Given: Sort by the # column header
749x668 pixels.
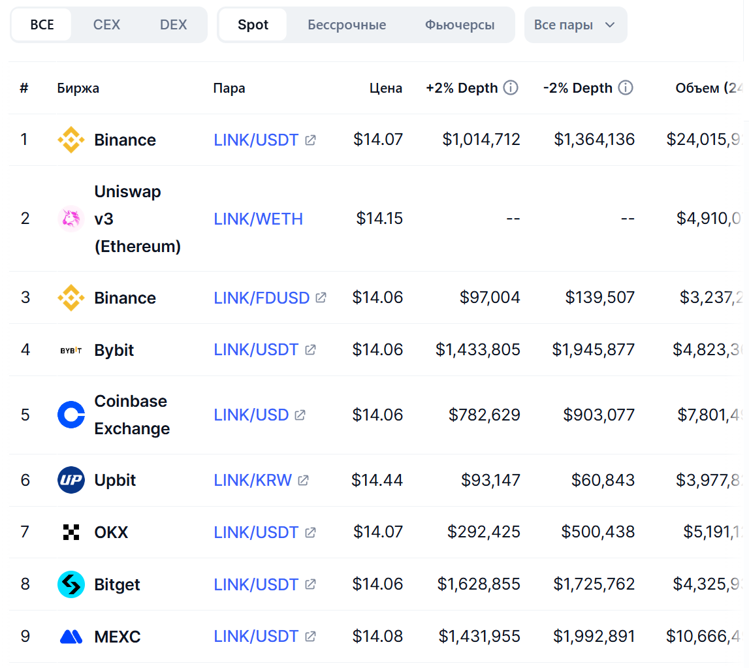Looking at the screenshot, I should 24,88.
